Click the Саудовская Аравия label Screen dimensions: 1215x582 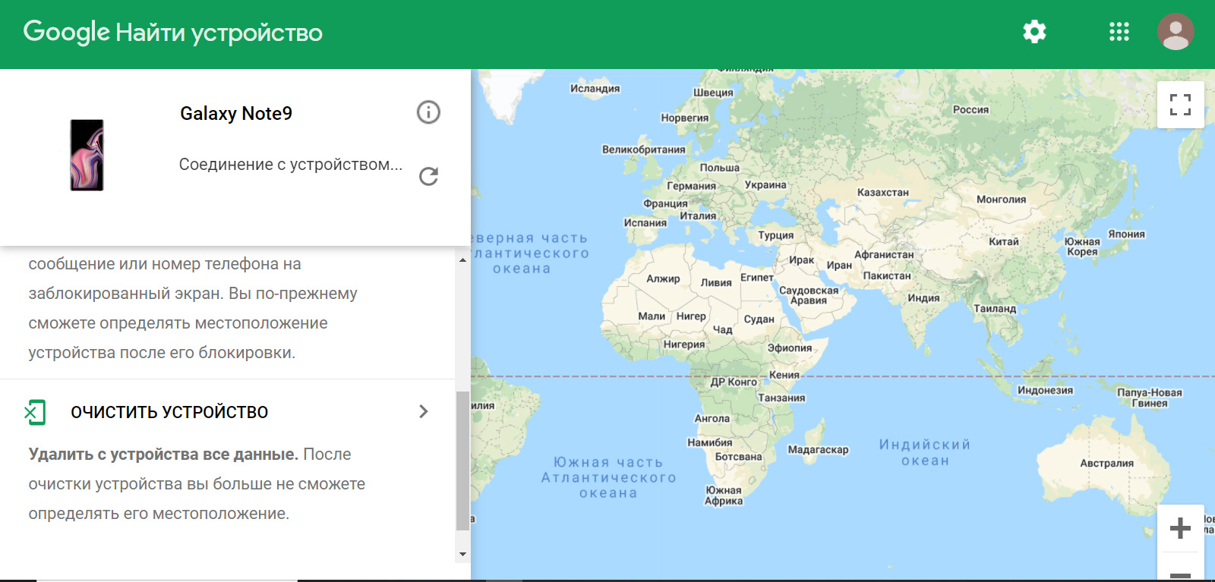(x=809, y=296)
